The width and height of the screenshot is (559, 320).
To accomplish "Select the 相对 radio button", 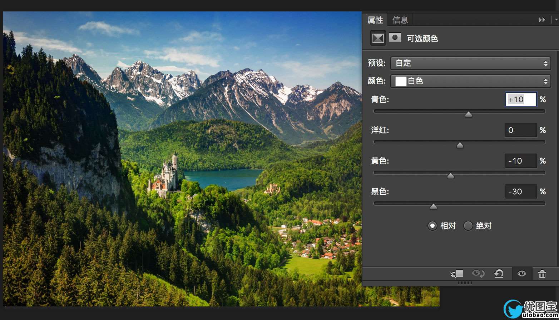I will click(432, 226).
